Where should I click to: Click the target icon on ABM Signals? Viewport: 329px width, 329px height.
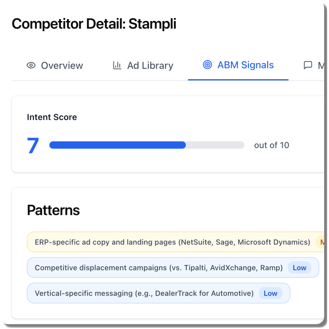[x=207, y=65]
